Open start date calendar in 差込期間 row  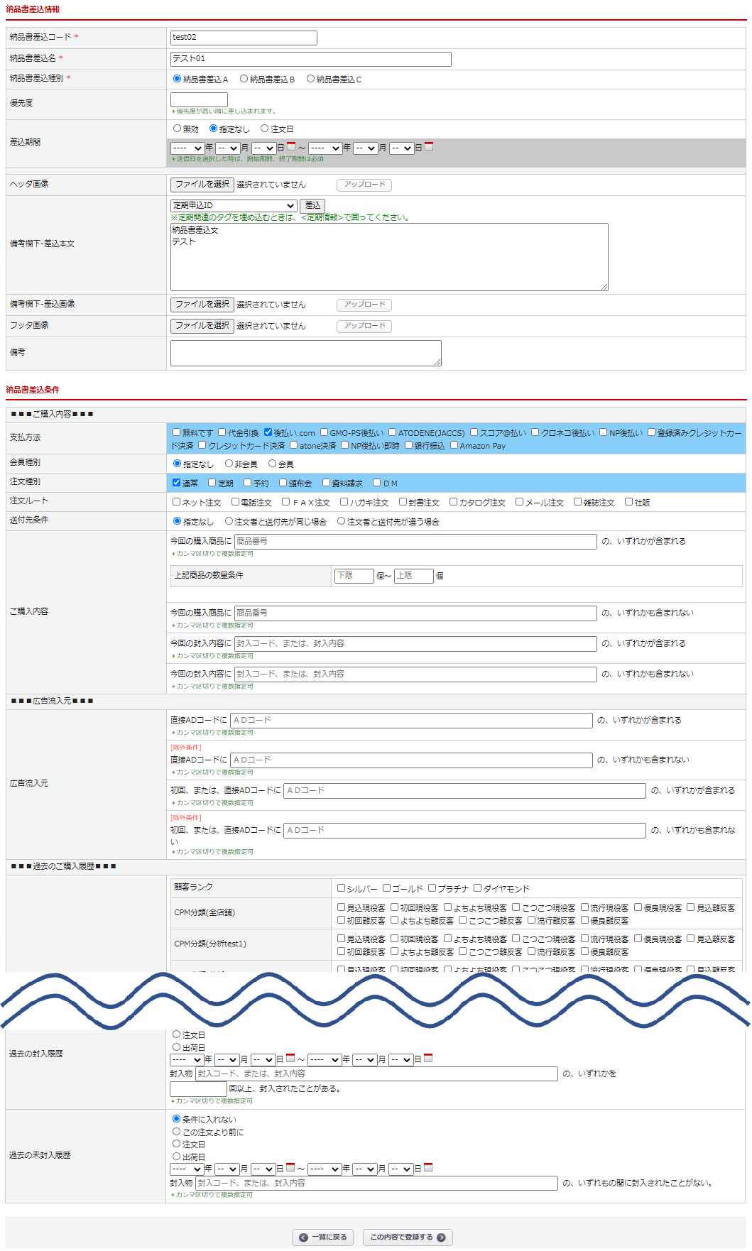pos(291,147)
